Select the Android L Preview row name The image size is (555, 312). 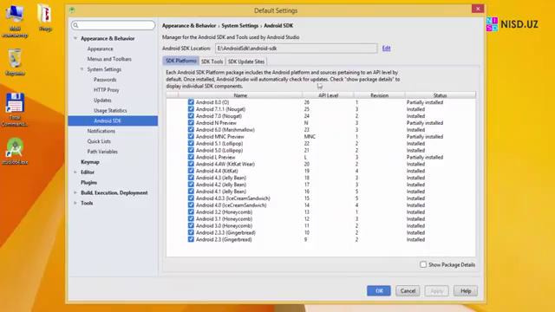point(215,157)
